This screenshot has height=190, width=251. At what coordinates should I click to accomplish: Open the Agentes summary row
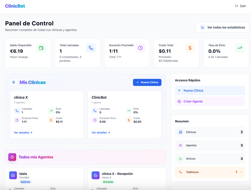click(210, 145)
